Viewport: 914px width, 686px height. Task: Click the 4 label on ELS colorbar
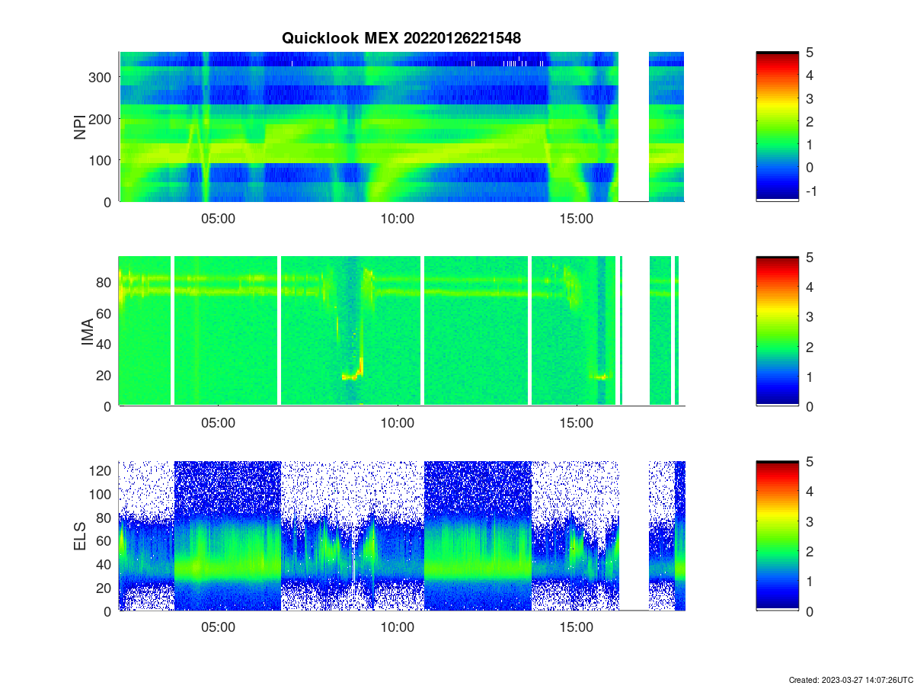(x=810, y=492)
